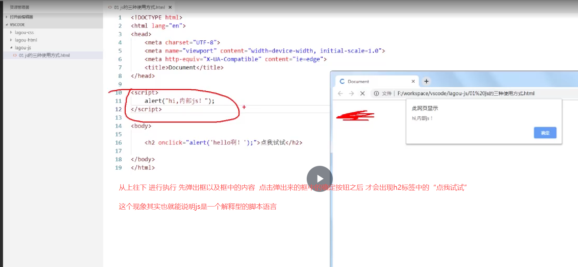
Task: Click the hi,内部js alert message text
Action: coord(422,118)
